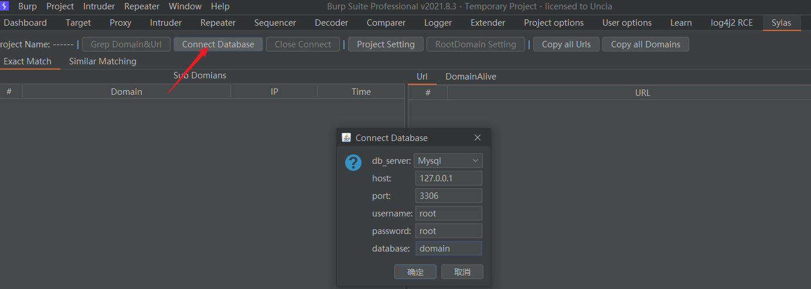Screen dimensions: 811x289
Task: Switch to the Target tab
Action: [x=78, y=23]
